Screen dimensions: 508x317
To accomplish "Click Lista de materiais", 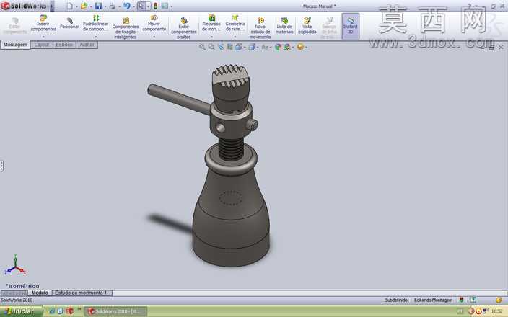I will (x=284, y=26).
